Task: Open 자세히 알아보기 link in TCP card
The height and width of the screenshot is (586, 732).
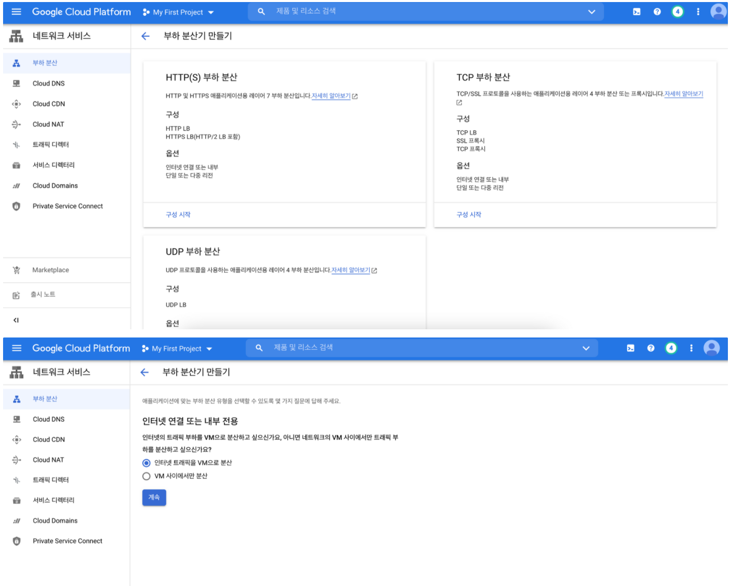Action: coord(684,94)
